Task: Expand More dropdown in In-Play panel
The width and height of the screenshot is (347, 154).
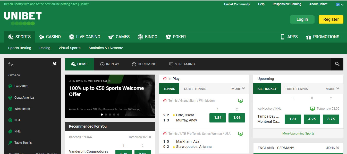Action: tap(238, 89)
